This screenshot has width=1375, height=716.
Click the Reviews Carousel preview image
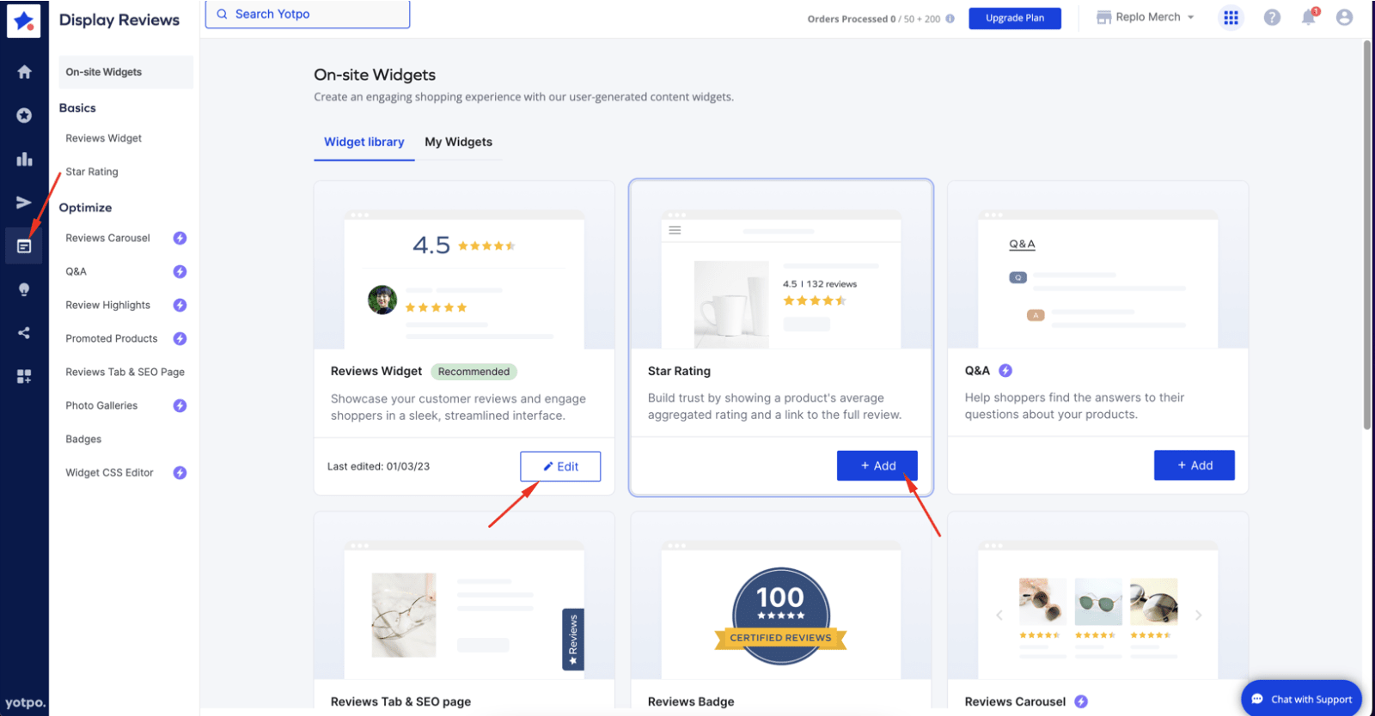(1097, 597)
